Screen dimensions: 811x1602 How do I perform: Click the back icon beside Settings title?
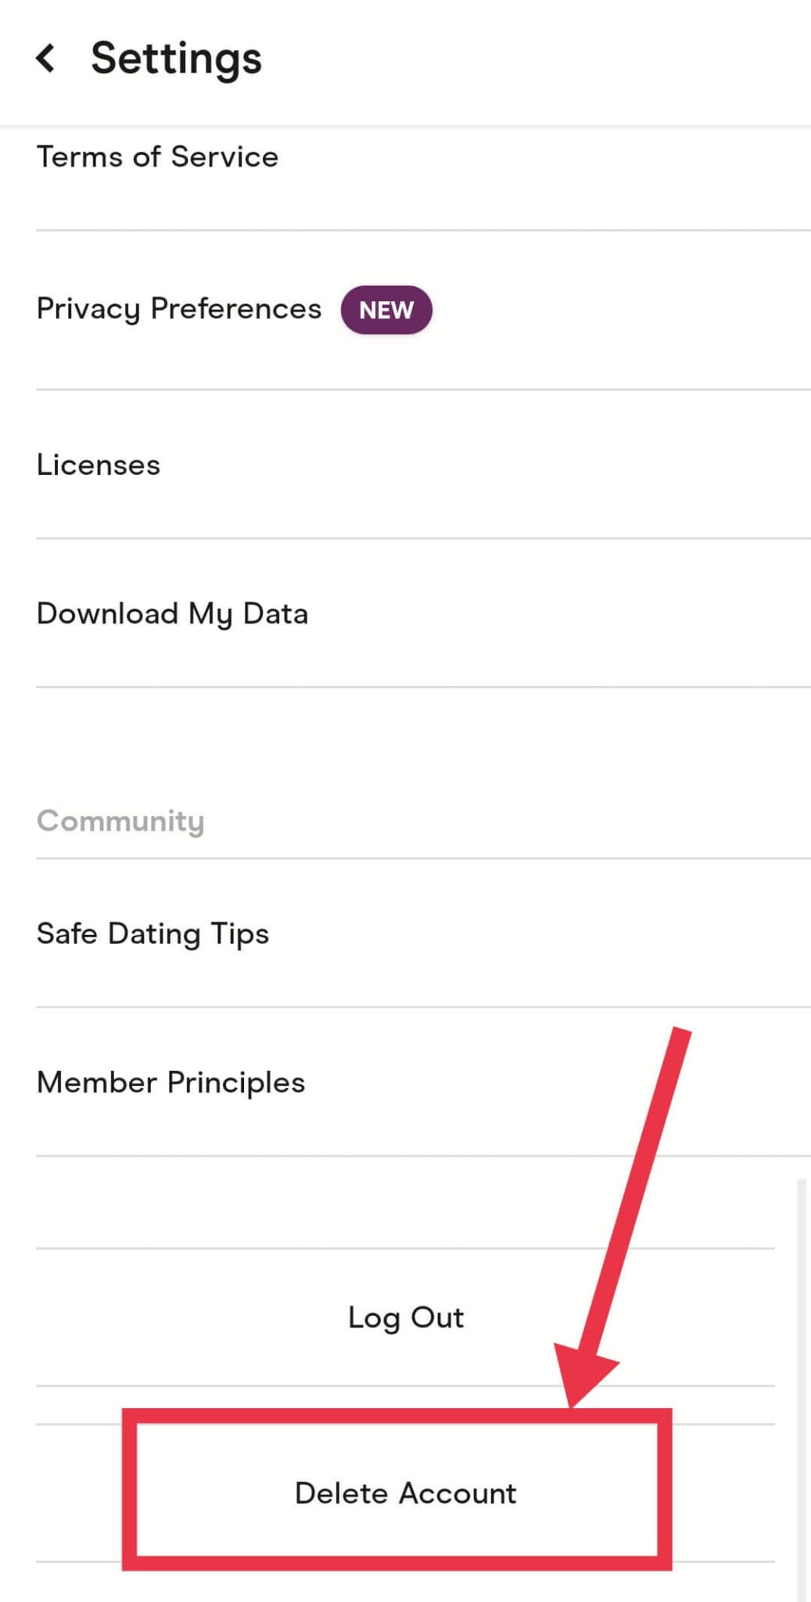pyautogui.click(x=45, y=56)
